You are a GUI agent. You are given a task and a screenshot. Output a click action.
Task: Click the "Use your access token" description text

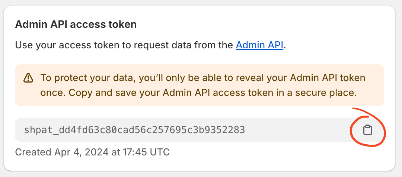click(x=150, y=45)
